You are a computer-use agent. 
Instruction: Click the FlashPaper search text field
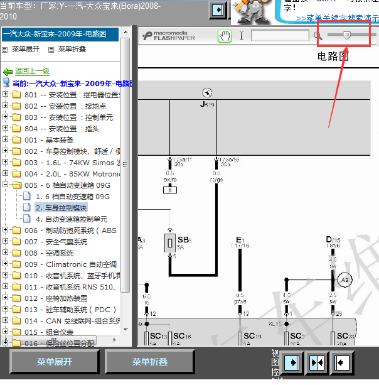coord(280,36)
